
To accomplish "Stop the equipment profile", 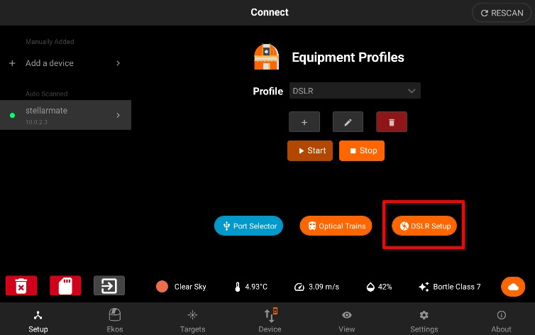I will pyautogui.click(x=362, y=150).
